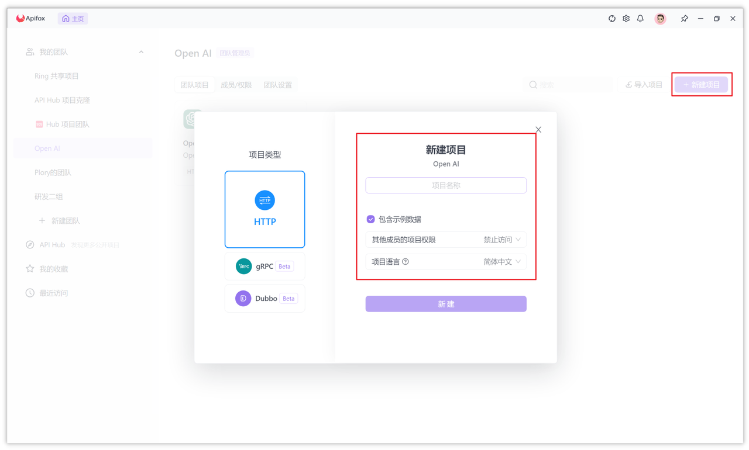The image size is (749, 450).
Task: Click the Apifox logo icon
Action: (x=20, y=18)
